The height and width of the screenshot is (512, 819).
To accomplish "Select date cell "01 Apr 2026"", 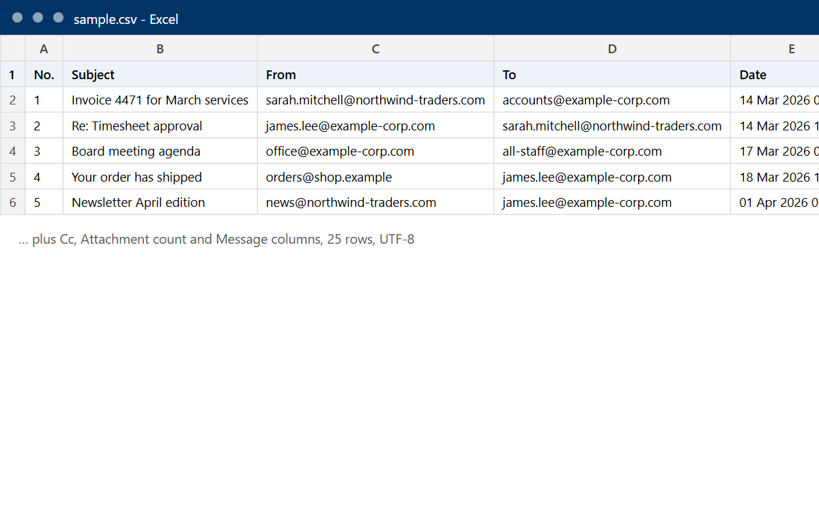I will [775, 202].
